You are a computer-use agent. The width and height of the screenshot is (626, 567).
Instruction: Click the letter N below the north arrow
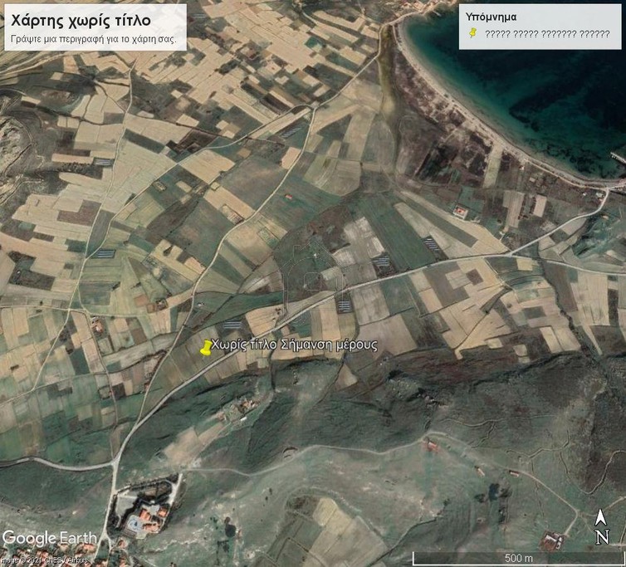point(602,536)
